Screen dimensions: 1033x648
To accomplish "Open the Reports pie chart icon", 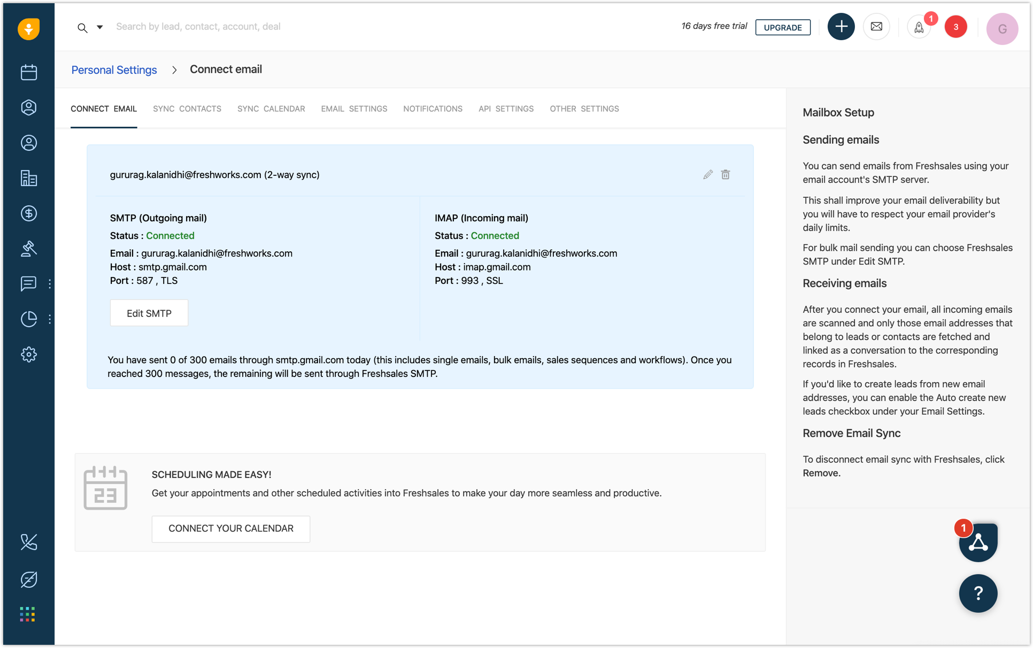I will coord(29,319).
